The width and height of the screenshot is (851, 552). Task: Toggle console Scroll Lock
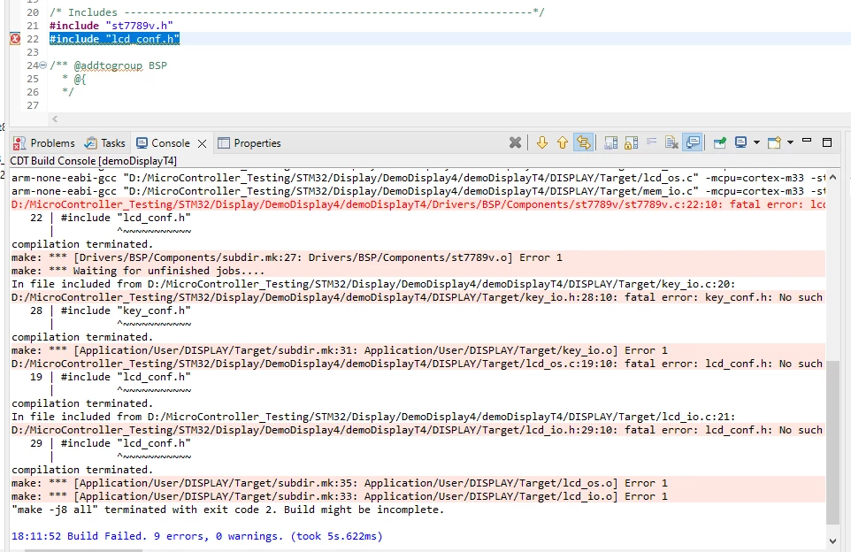631,142
